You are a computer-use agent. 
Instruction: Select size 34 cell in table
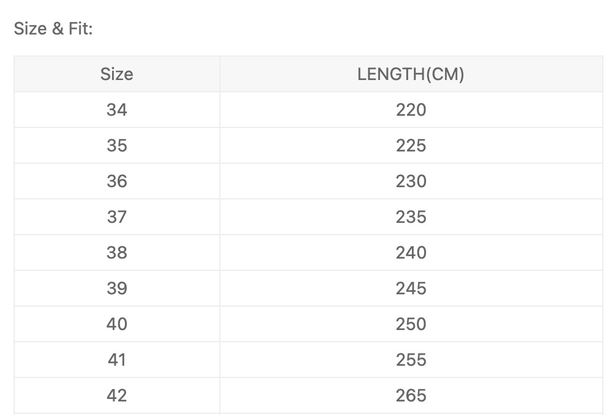116,110
